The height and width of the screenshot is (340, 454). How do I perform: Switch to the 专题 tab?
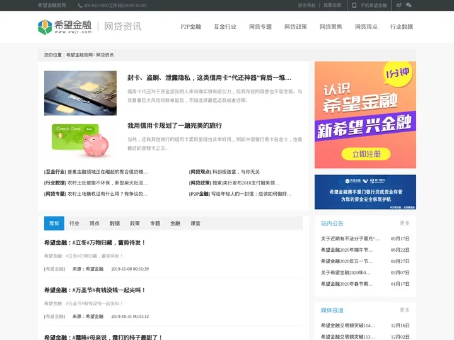pyautogui.click(x=155, y=223)
